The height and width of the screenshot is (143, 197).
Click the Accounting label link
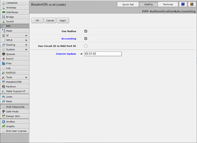tap(69, 39)
